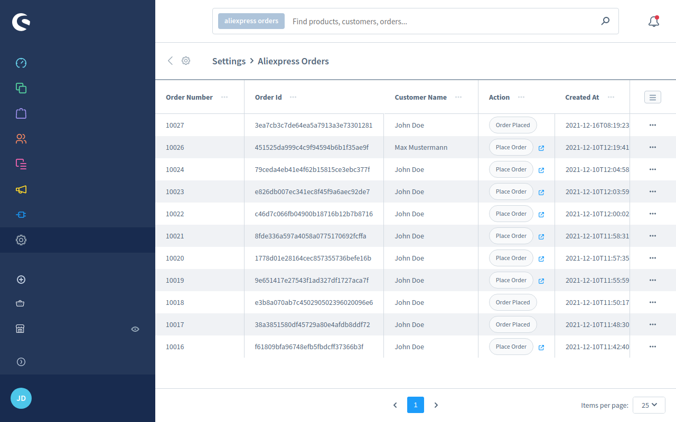Open the Content sidebar icon
Viewport: 676px width, 422px height.
21,164
